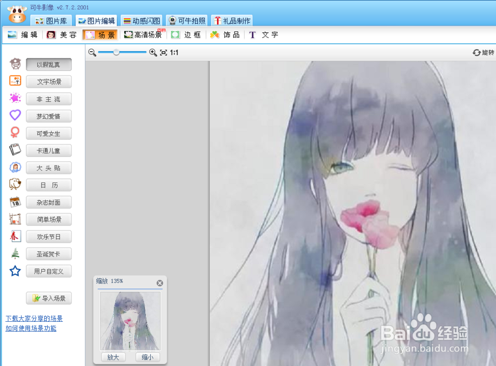Click the female symbol icon beside 可爱女生

coord(15,132)
